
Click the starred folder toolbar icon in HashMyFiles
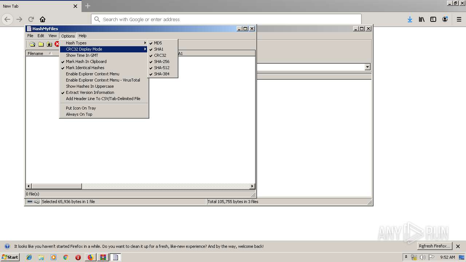(49, 44)
